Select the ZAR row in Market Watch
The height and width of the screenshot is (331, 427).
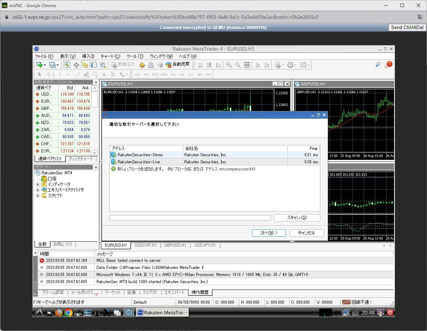63,130
